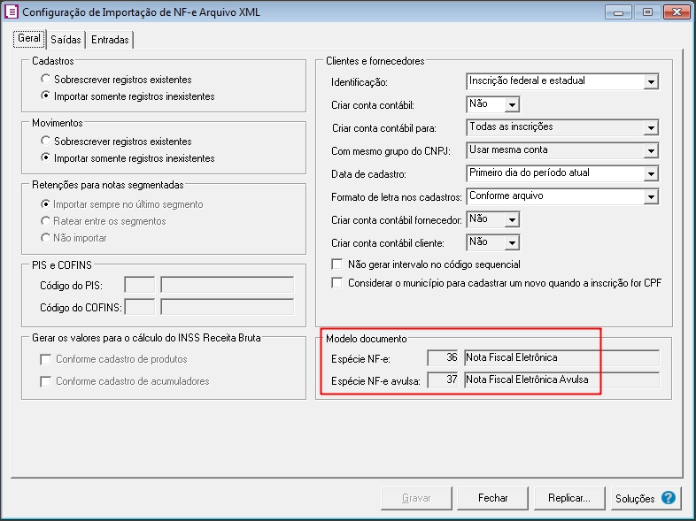This screenshot has height=521, width=696.
Task: Switch to the Saídas tab
Action: (x=66, y=40)
